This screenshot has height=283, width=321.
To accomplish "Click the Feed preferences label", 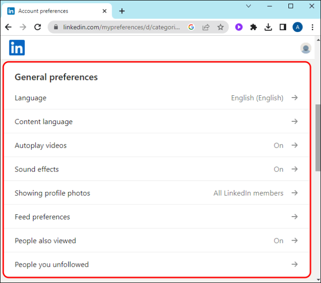I will pos(42,217).
